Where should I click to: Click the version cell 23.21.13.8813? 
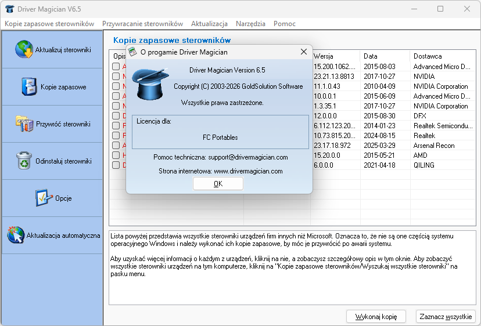pos(334,77)
